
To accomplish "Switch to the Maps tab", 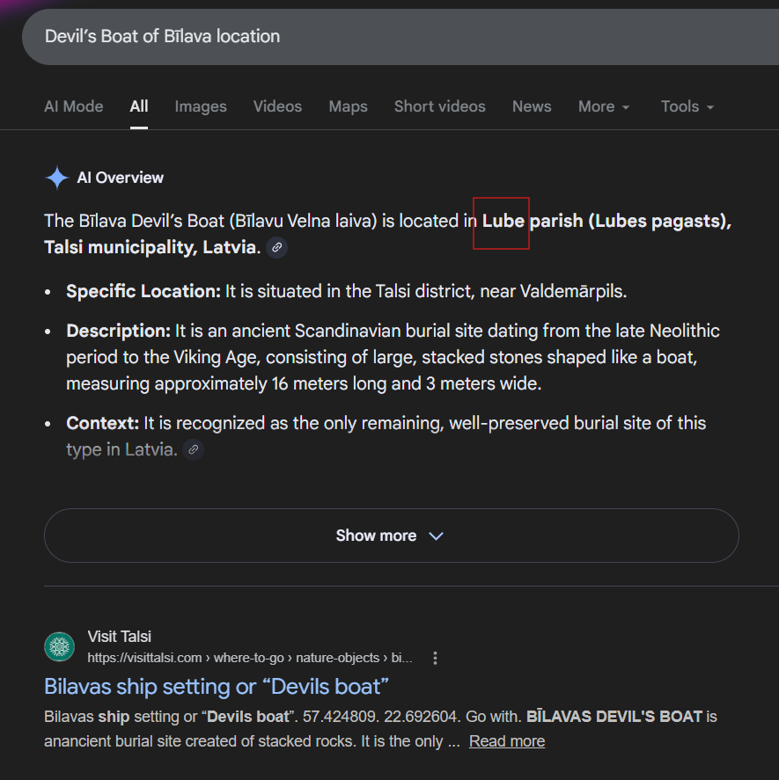I will pyautogui.click(x=349, y=106).
